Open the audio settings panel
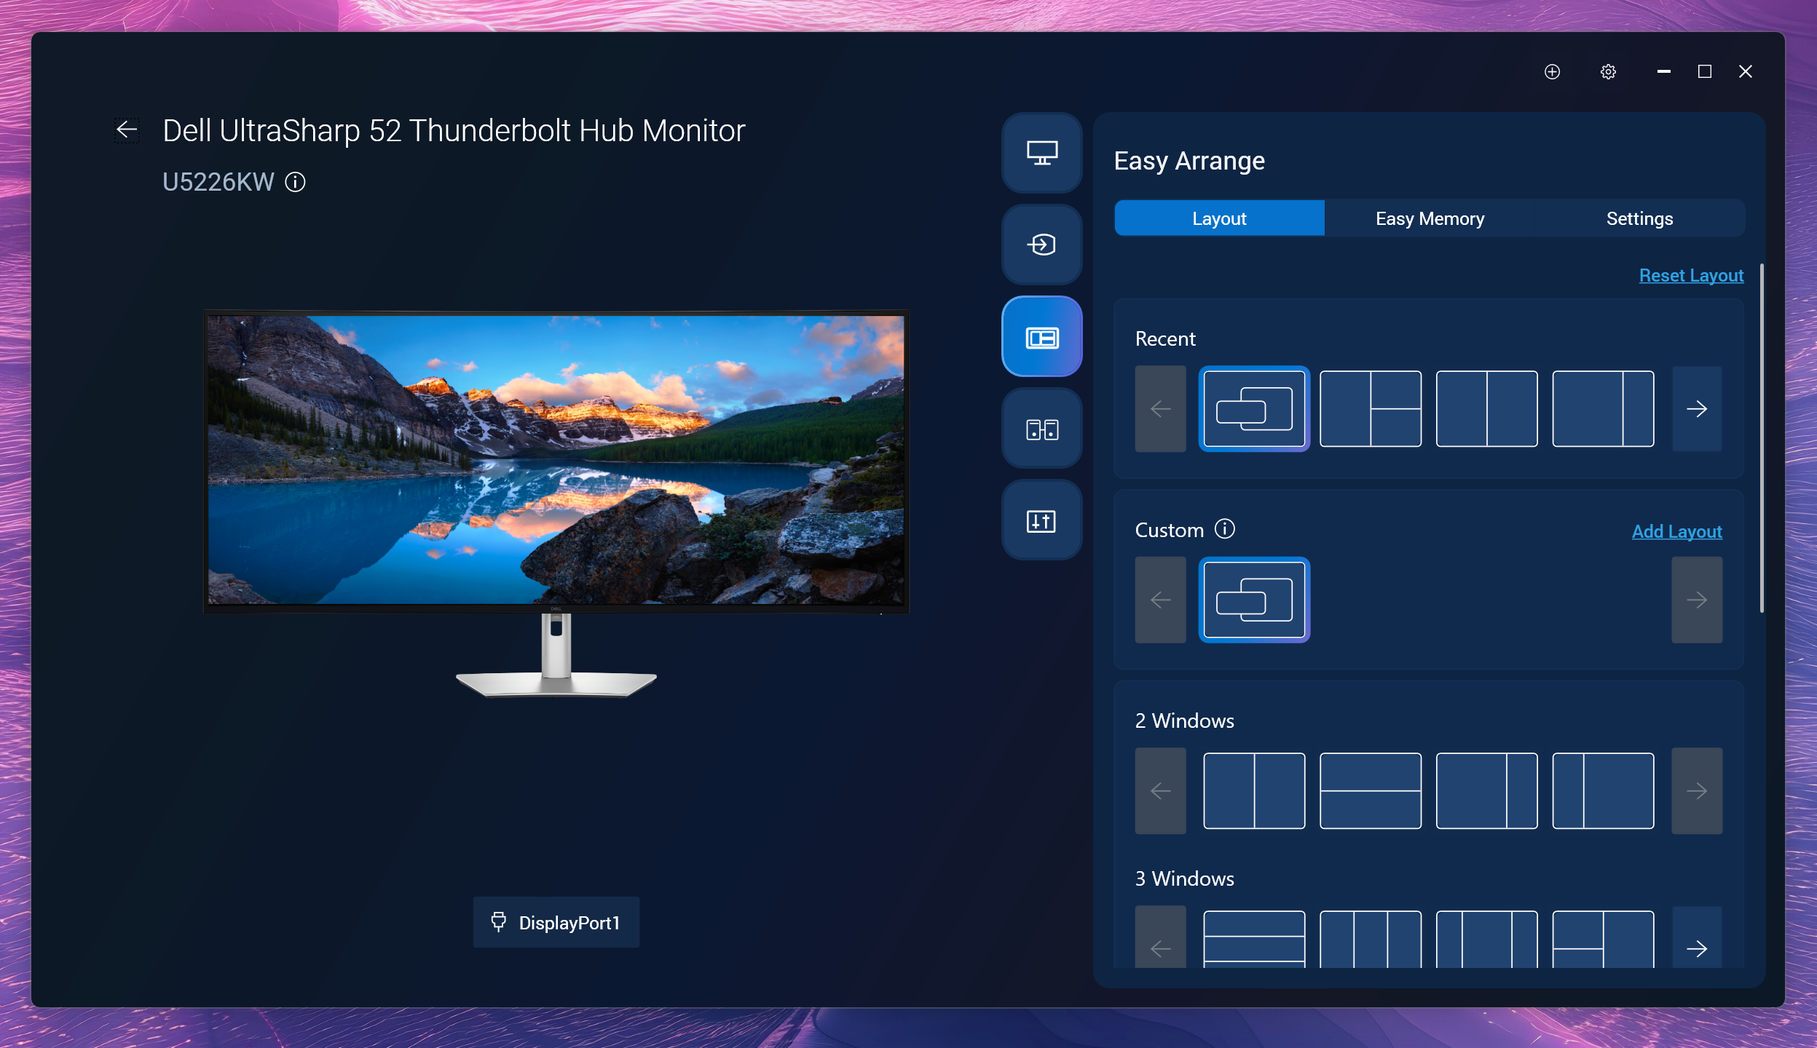 coord(1041,520)
